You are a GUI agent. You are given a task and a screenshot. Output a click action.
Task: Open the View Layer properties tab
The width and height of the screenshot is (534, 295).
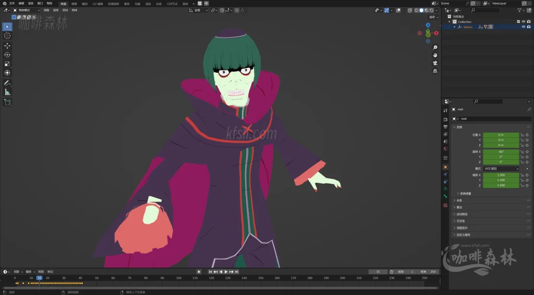pyautogui.click(x=445, y=134)
